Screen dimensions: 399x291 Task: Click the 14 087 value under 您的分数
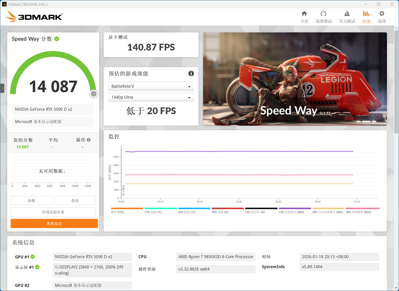point(22,147)
